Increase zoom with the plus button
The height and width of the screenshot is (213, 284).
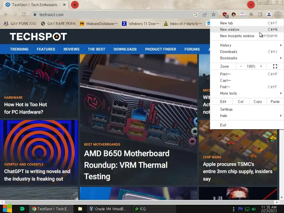click(x=261, y=66)
